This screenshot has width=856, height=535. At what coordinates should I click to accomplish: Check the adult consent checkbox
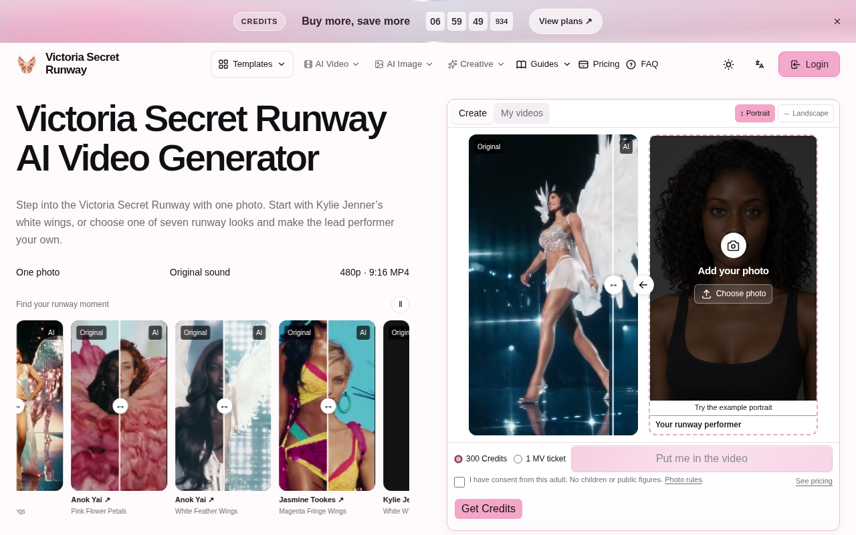point(459,482)
